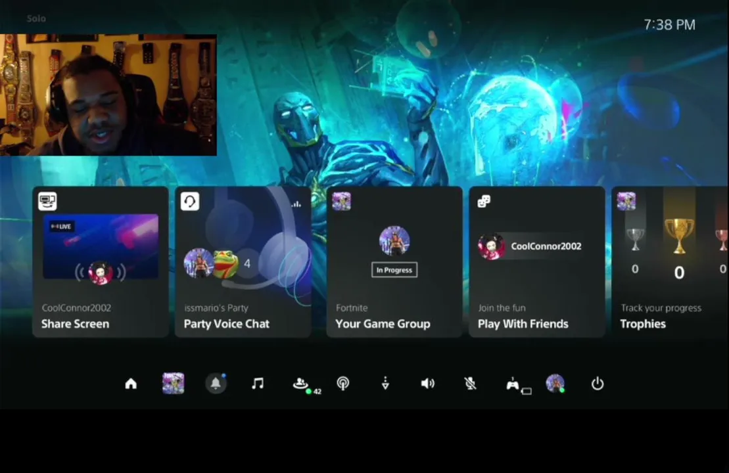Viewport: 729px width, 473px height.
Task: Click the party member count 4
Action: (x=247, y=263)
